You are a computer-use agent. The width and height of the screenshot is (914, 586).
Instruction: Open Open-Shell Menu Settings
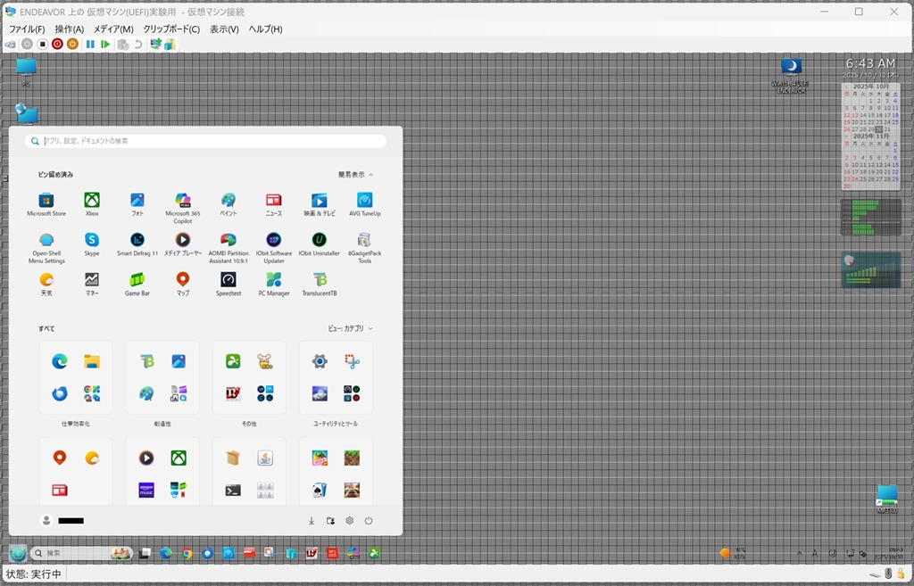46,248
